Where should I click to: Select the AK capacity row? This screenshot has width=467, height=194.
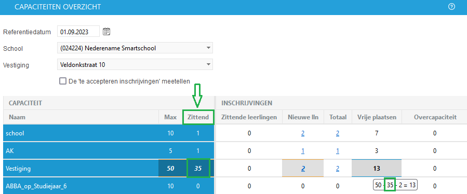[109, 151]
